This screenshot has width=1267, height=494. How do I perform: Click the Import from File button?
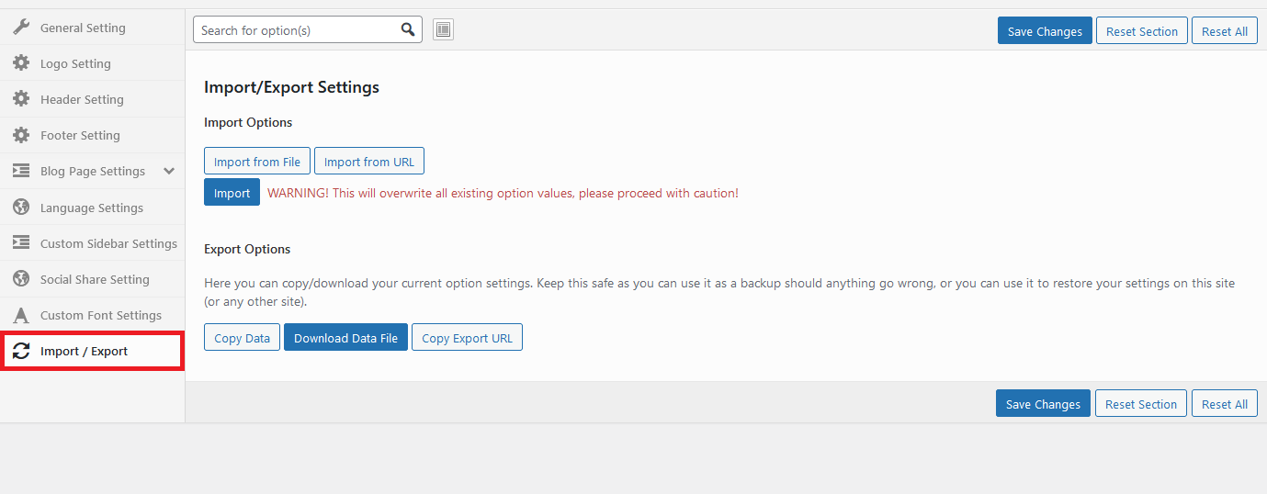(257, 162)
